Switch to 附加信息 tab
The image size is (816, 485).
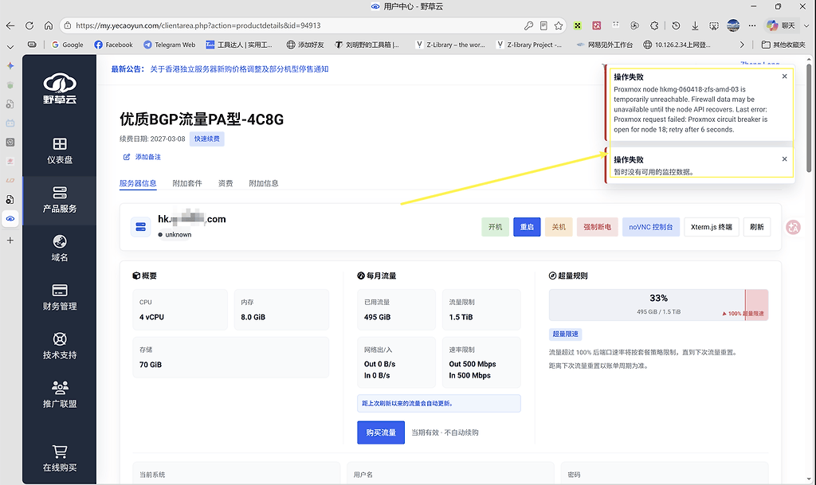click(263, 183)
